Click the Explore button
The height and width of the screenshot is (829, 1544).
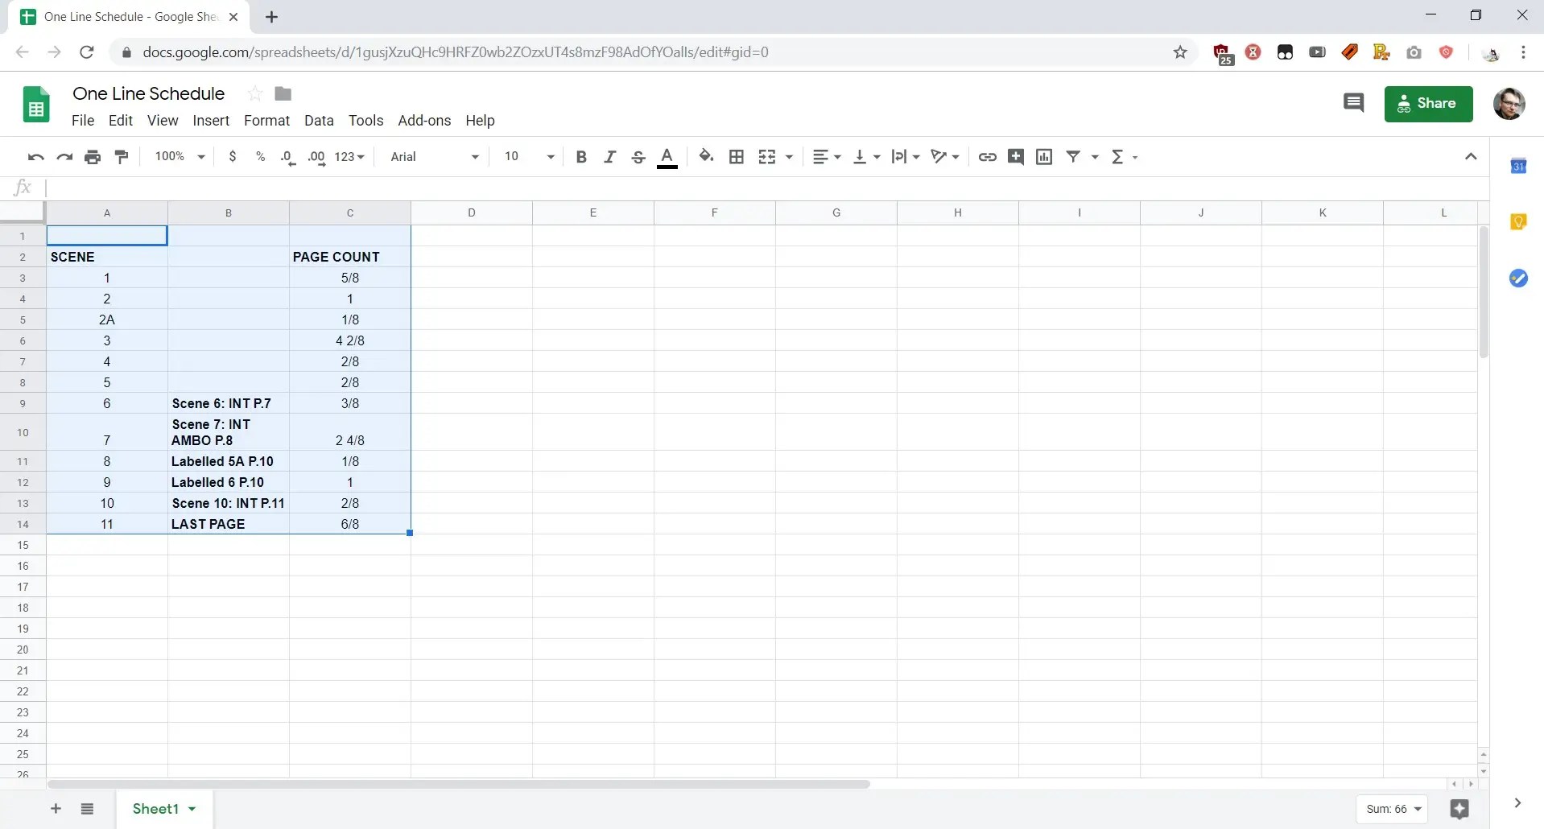pyautogui.click(x=1459, y=809)
